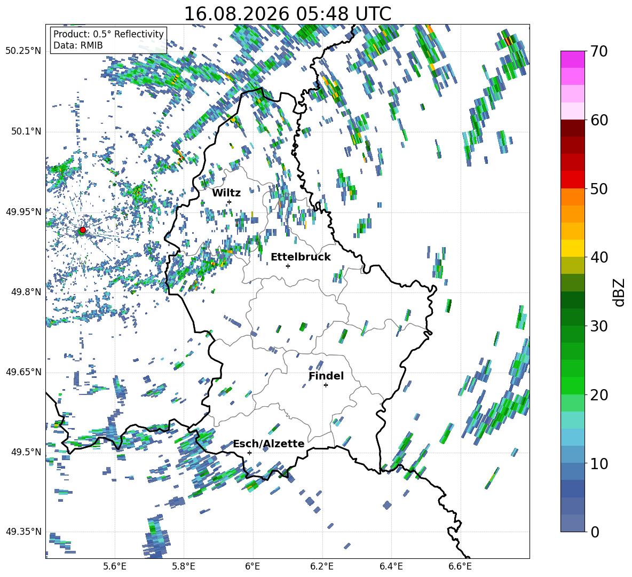This screenshot has height=577, width=632.
Task: Click the Findel station cross marker
Action: [326, 385]
